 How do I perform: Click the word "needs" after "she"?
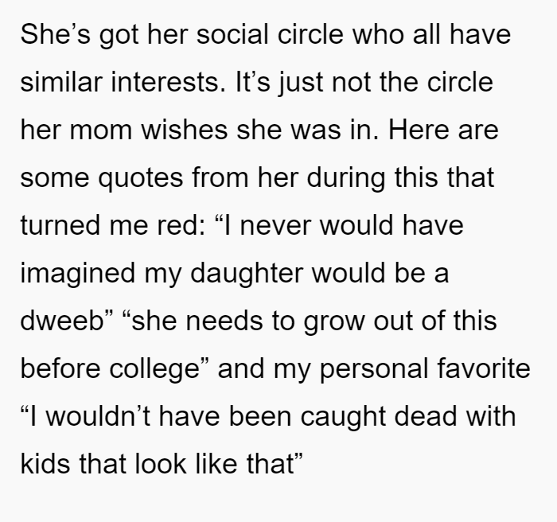coord(225,320)
